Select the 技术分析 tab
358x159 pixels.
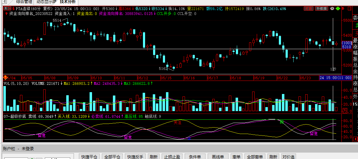point(68,2)
